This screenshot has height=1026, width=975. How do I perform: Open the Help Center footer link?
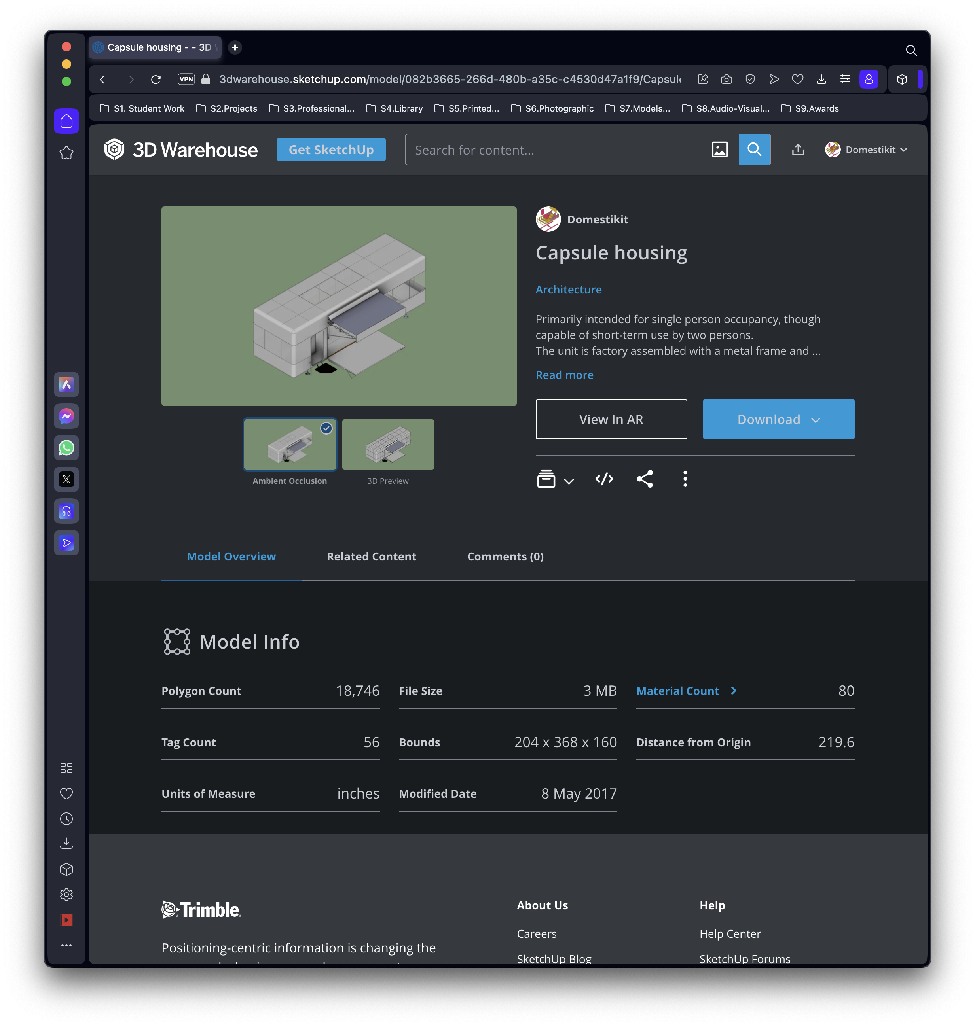[x=730, y=933]
